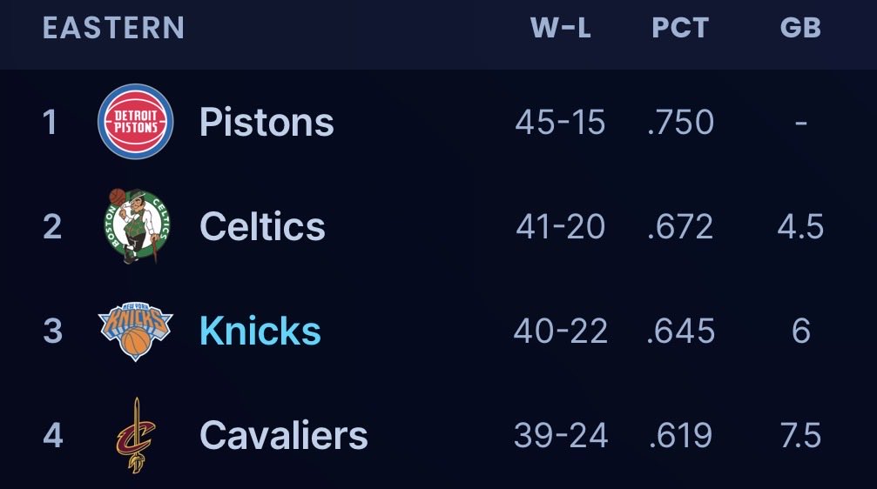Click the Celtics 4.5 games behind value
Viewport: 877px width, 489px height.
(800, 226)
